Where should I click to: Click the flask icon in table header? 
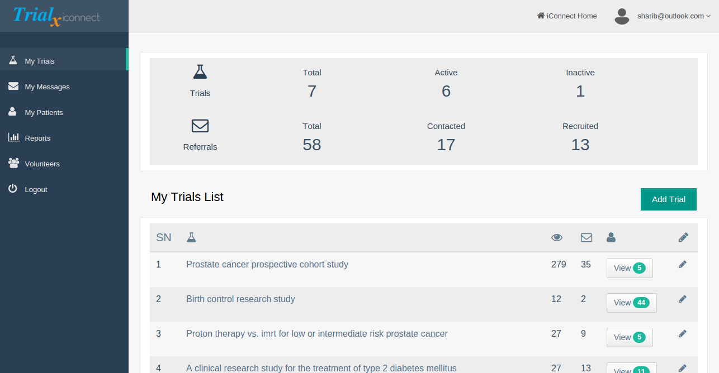(x=191, y=238)
